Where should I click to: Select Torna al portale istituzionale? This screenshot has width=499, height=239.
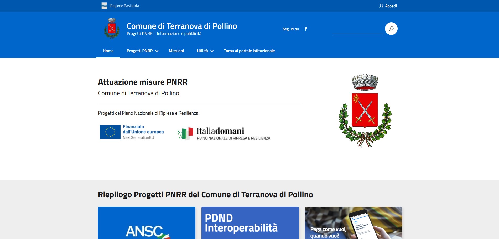click(x=249, y=51)
